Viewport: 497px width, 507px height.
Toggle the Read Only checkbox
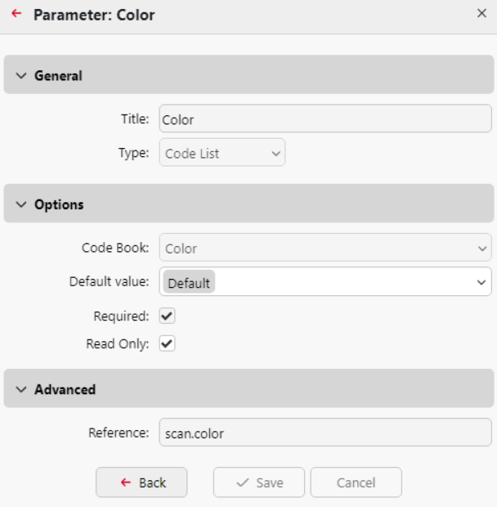(x=168, y=343)
